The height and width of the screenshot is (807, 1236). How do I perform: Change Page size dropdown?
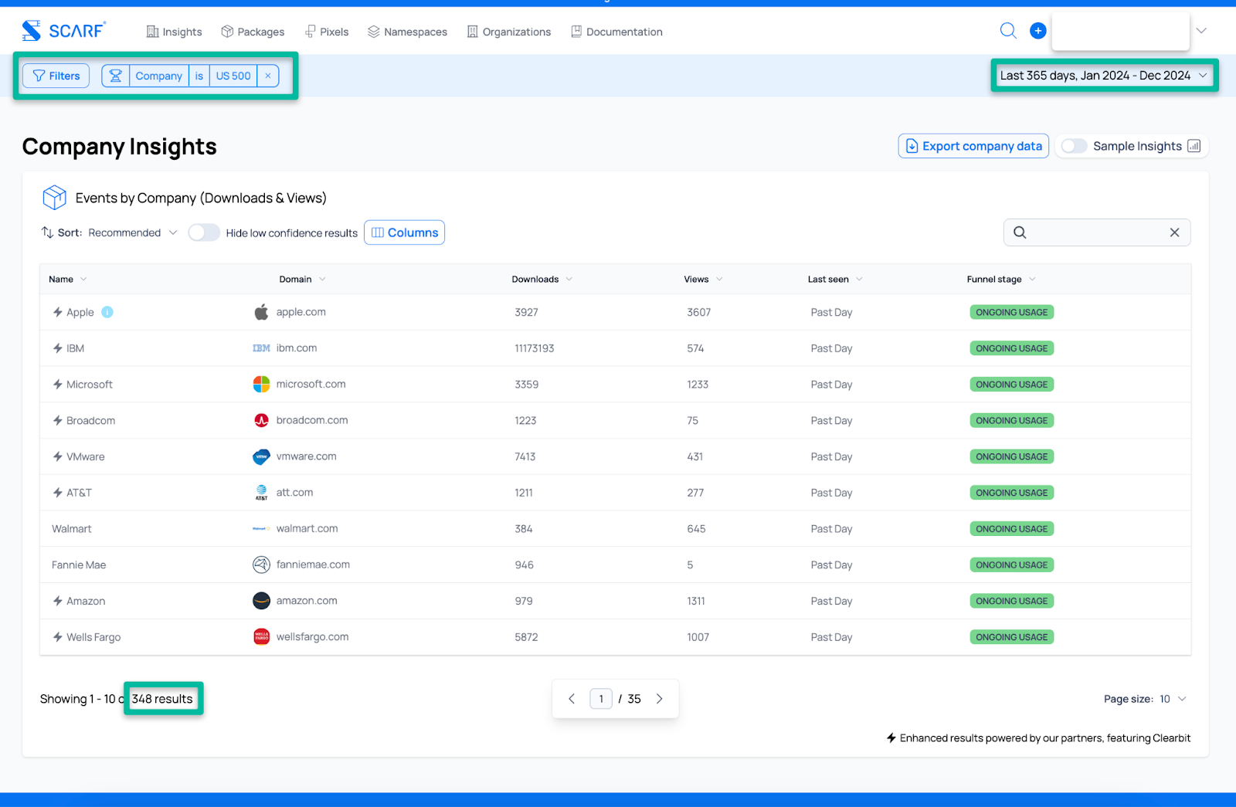tap(1171, 699)
